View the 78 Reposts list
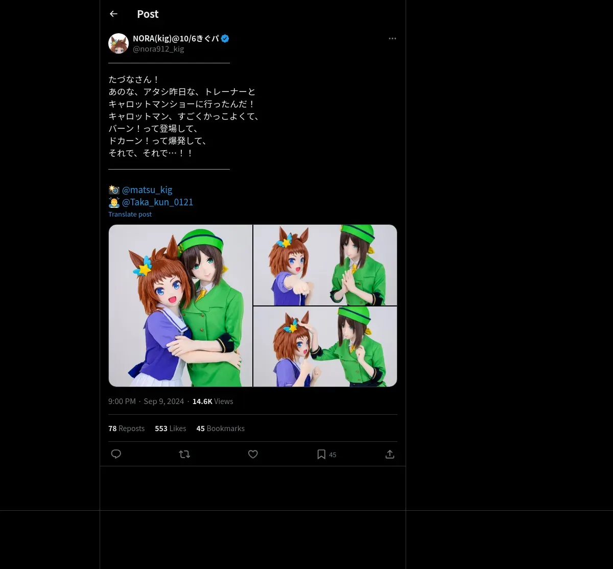This screenshot has height=569, width=613. [126, 429]
